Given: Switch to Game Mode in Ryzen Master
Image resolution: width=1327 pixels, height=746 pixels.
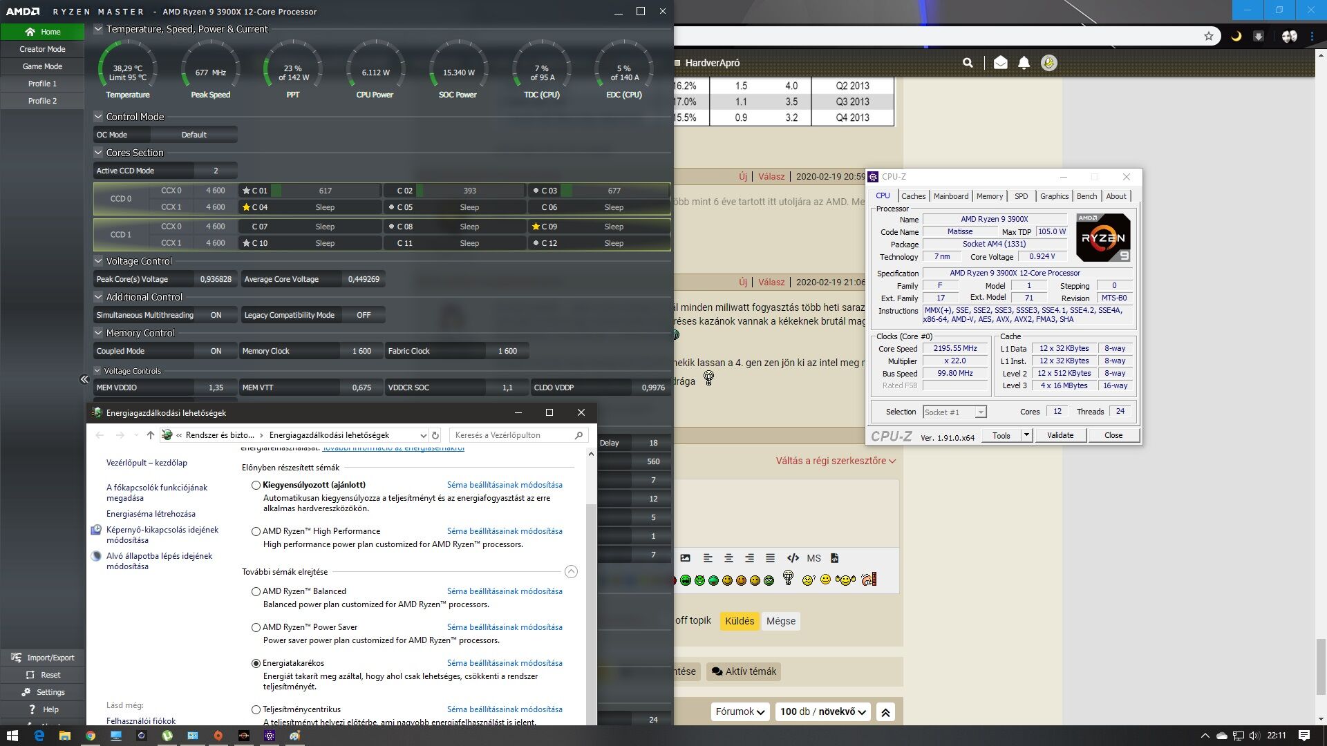Looking at the screenshot, I should point(42,66).
